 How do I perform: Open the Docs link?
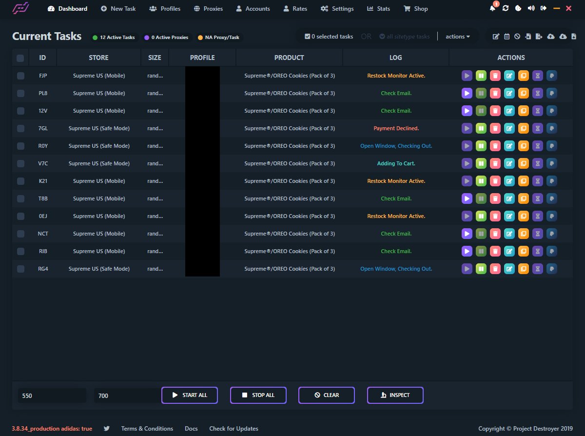point(191,429)
